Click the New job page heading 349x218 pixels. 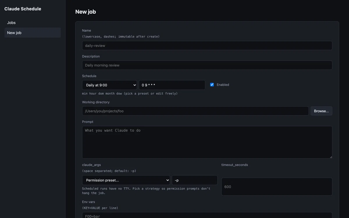(86, 12)
